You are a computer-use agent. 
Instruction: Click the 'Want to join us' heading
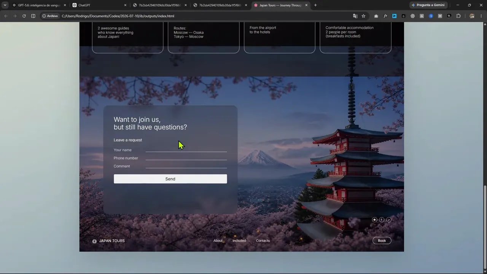(x=150, y=123)
